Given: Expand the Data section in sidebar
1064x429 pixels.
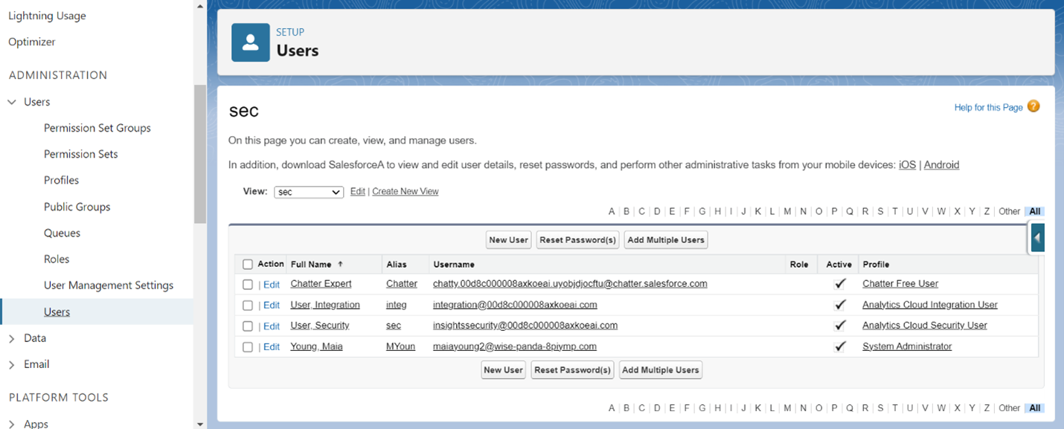Looking at the screenshot, I should (x=12, y=338).
